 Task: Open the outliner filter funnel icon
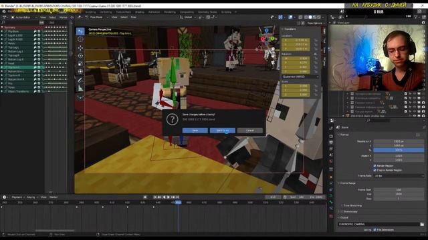[417, 17]
